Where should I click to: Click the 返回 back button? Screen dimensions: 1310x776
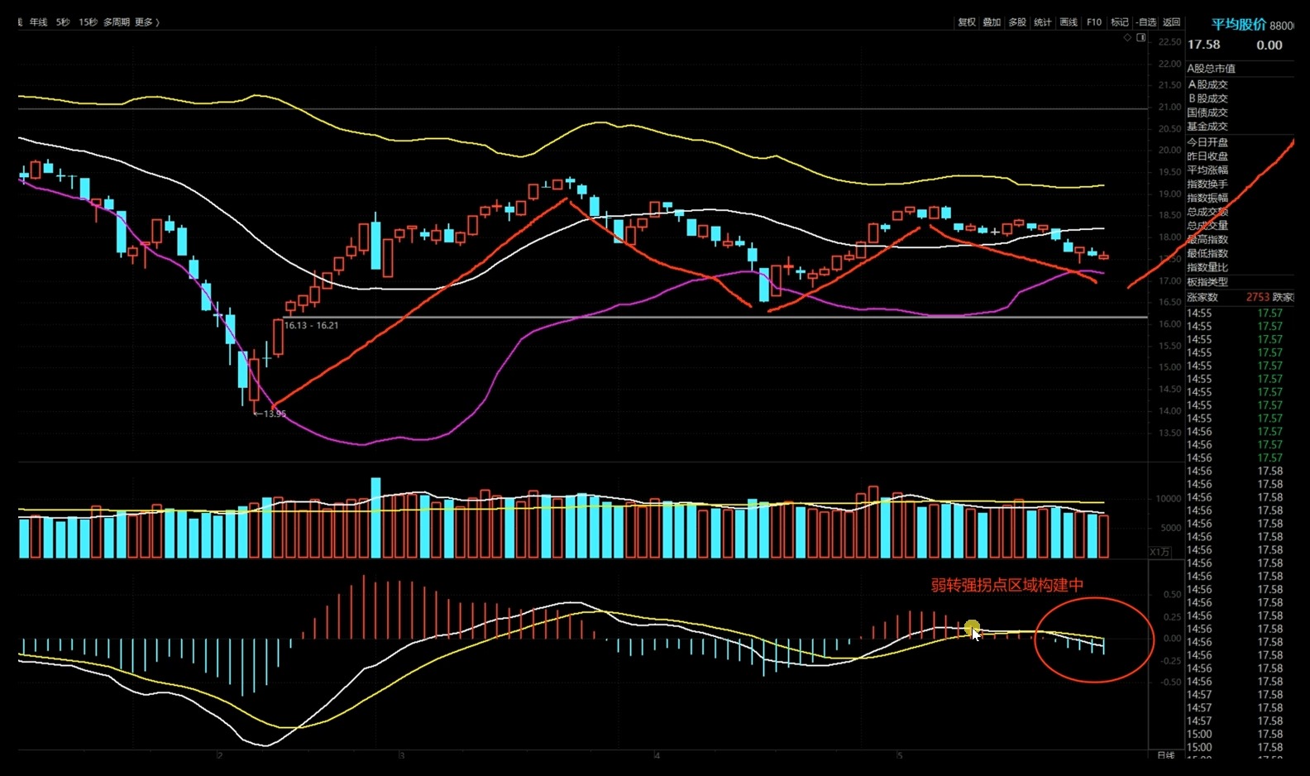point(1172,22)
